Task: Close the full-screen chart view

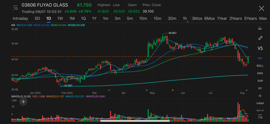Action: pyautogui.click(x=261, y=8)
